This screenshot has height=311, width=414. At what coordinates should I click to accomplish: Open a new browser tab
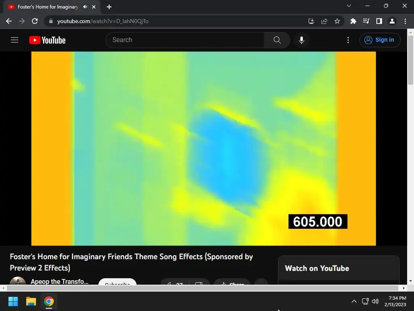[x=109, y=7]
